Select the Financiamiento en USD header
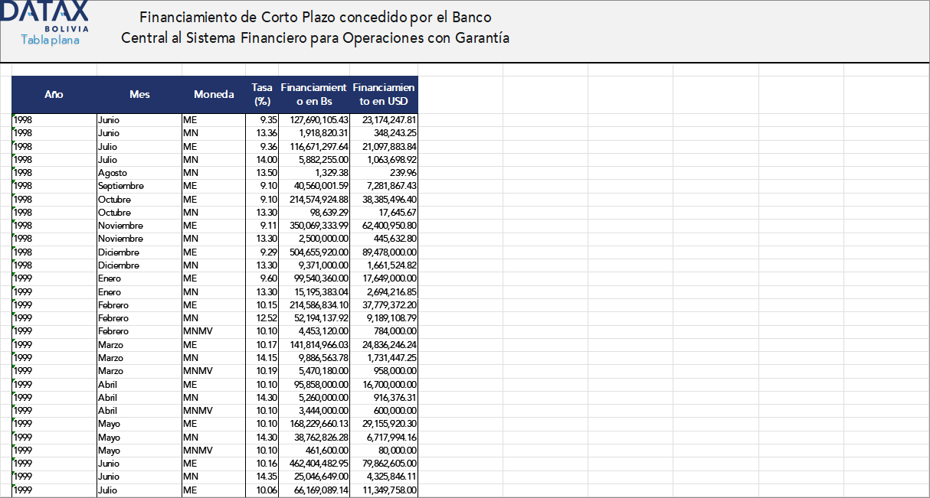This screenshot has height=498, width=930. coord(383,94)
